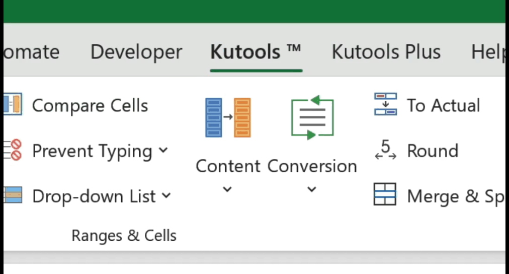Open the Compare Cells icon
This screenshot has height=274, width=509.
click(13, 104)
